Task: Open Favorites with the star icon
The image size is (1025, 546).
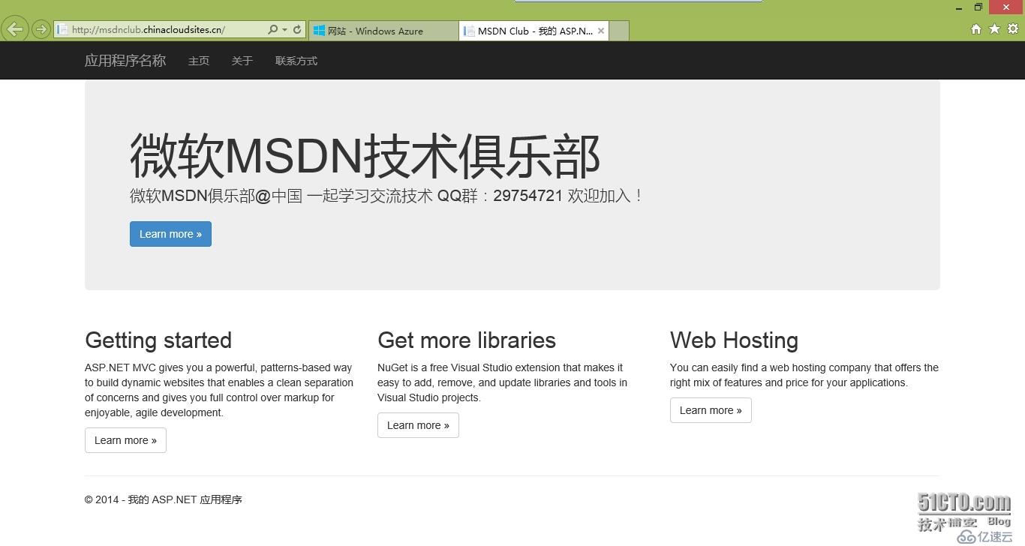Action: tap(994, 29)
